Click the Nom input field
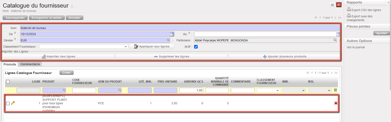The height and width of the screenshot is (122, 391). [179, 28]
